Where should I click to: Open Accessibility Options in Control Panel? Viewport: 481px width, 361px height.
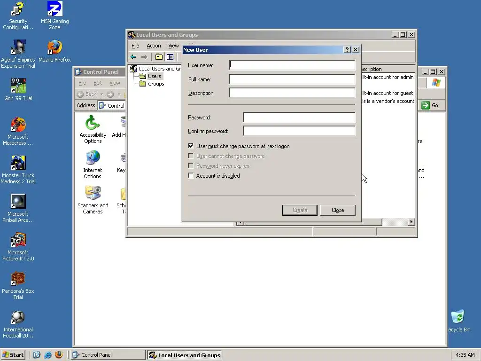click(x=93, y=129)
